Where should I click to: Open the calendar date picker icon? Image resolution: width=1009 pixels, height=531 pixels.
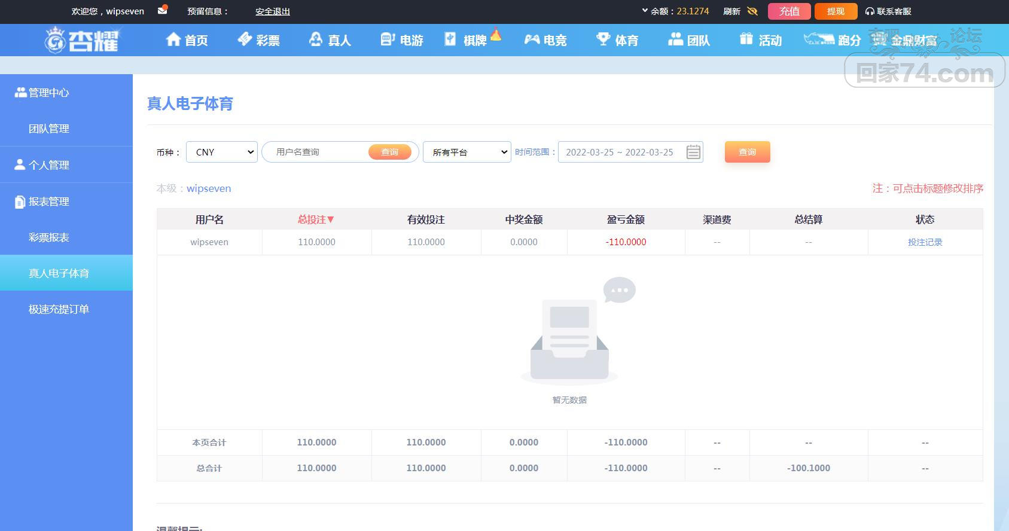[x=693, y=152]
